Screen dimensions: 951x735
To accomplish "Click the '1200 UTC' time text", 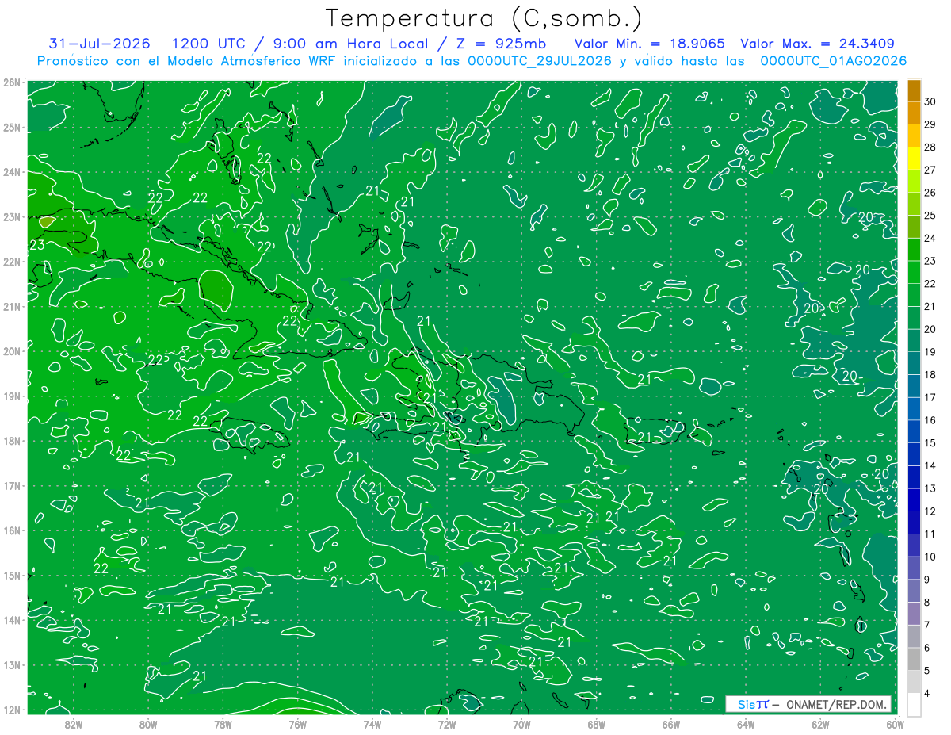I will click(210, 44).
